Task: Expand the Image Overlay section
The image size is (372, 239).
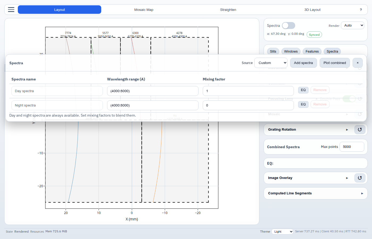Action: (347, 178)
